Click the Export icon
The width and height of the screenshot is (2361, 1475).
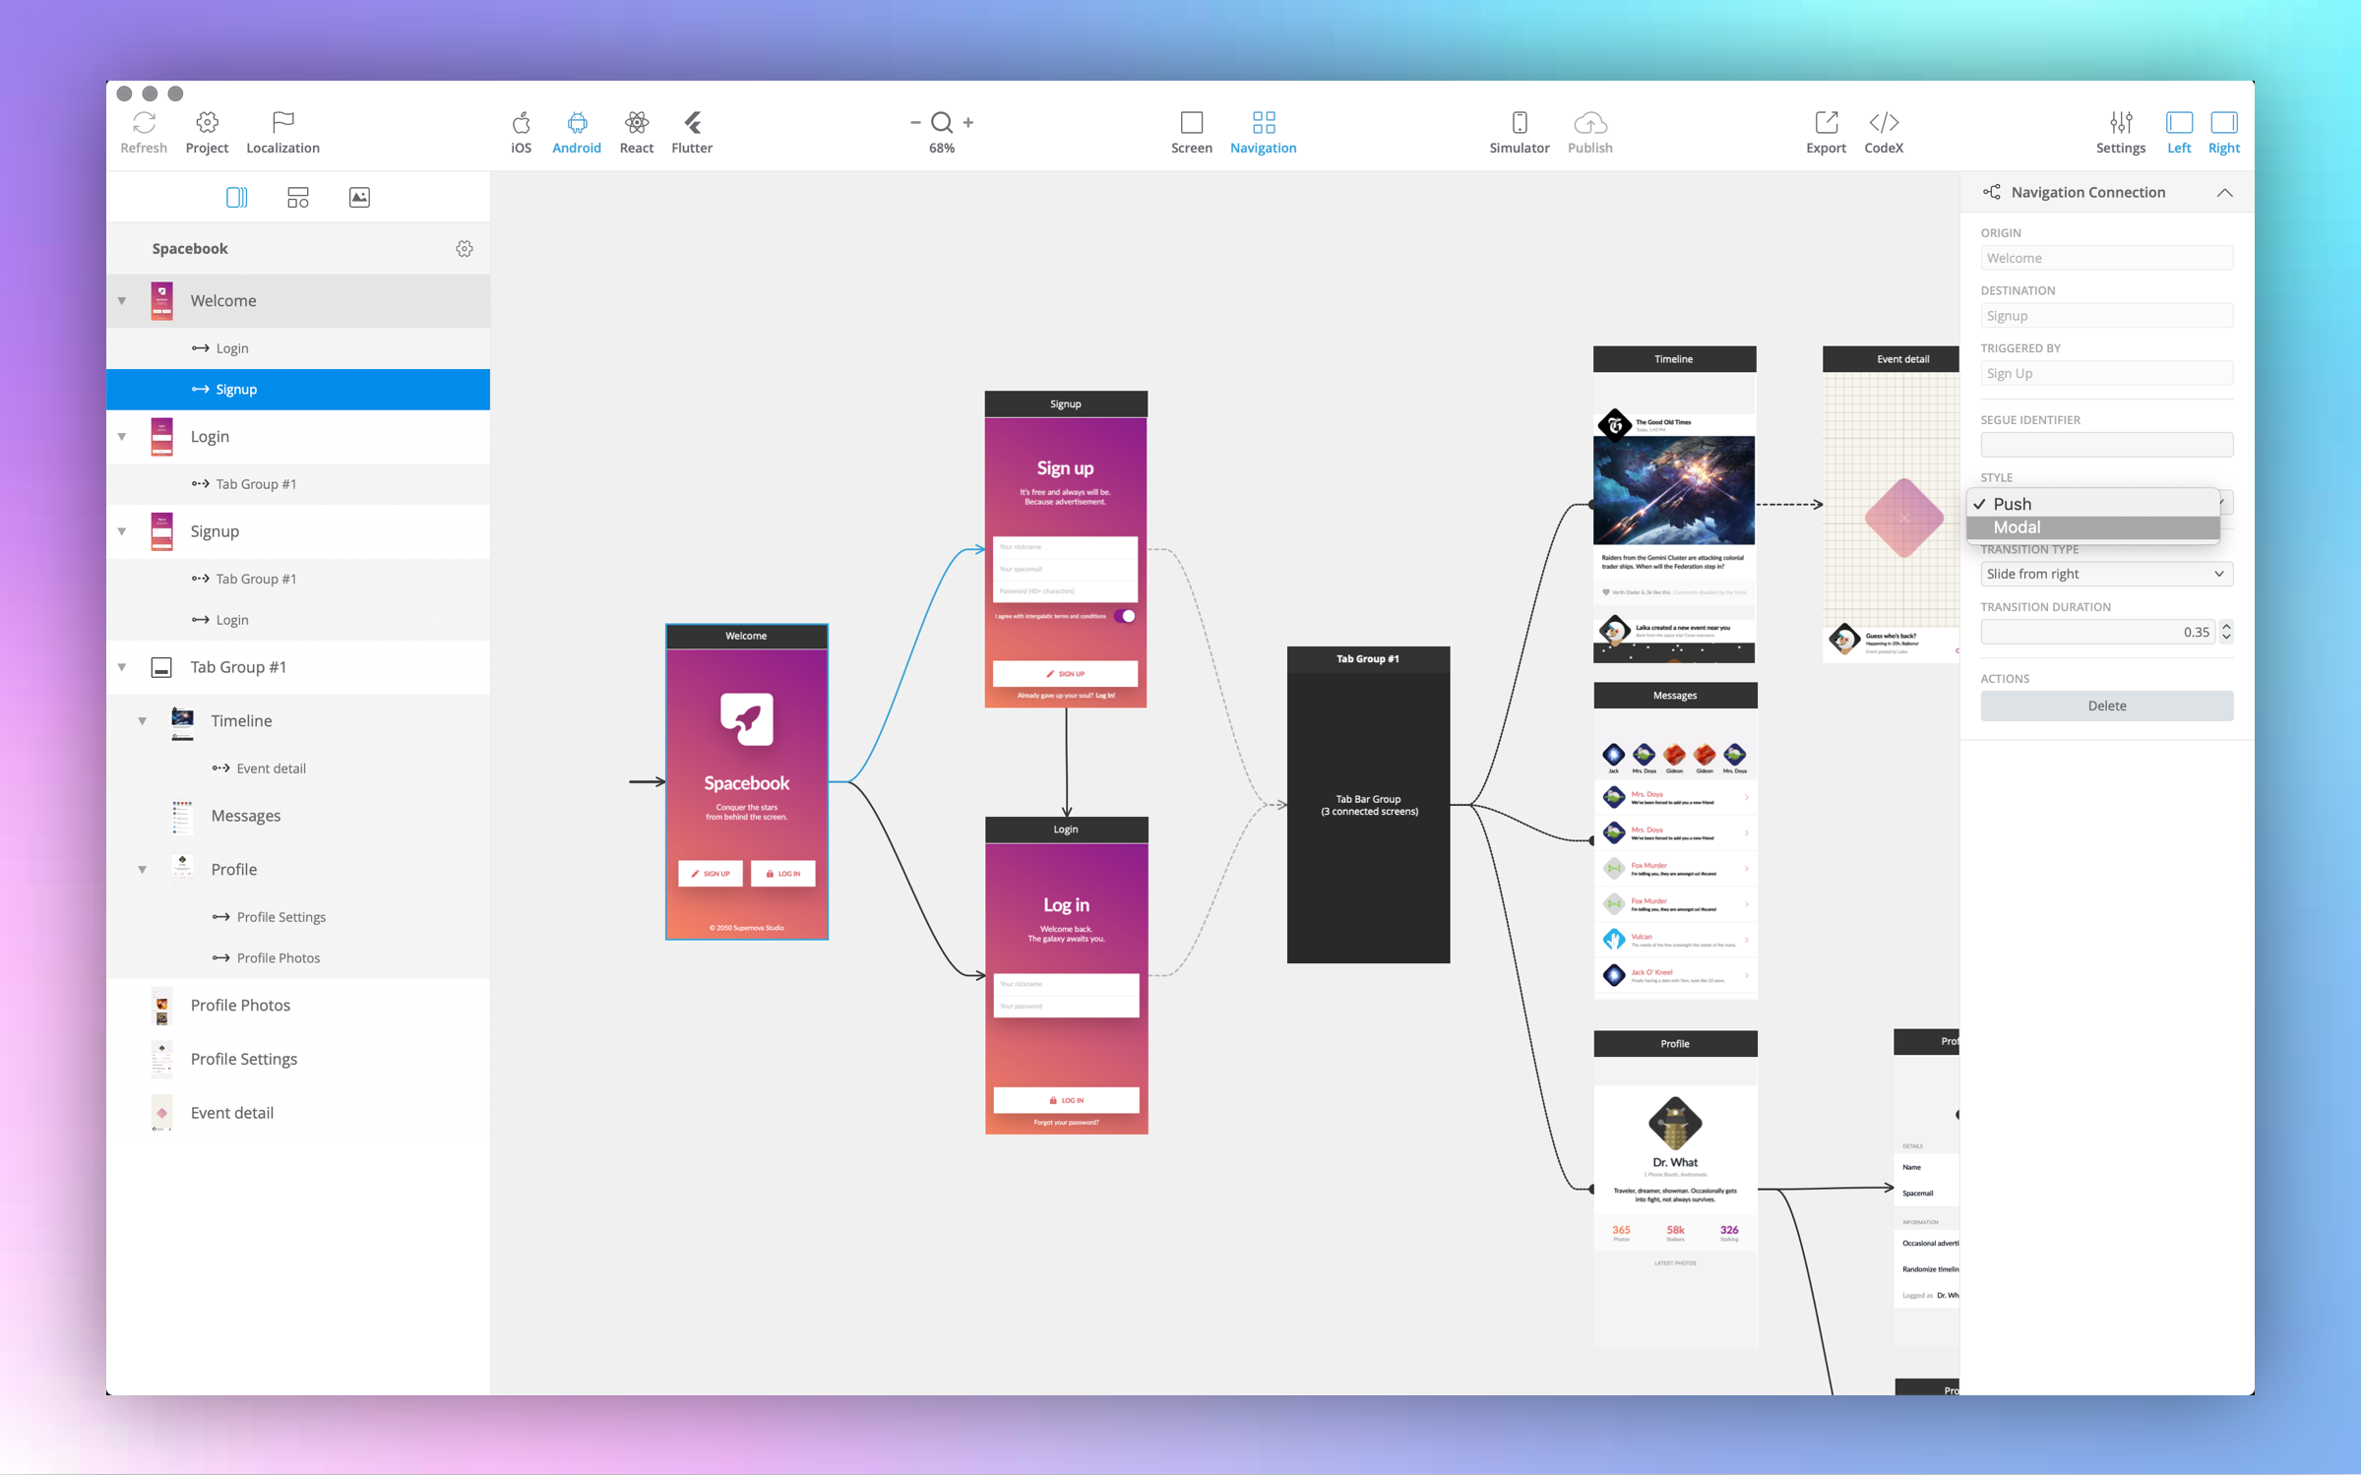tap(1826, 123)
